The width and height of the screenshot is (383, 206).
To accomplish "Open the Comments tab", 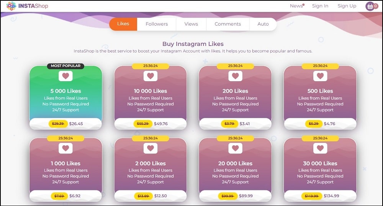I will pyautogui.click(x=228, y=24).
